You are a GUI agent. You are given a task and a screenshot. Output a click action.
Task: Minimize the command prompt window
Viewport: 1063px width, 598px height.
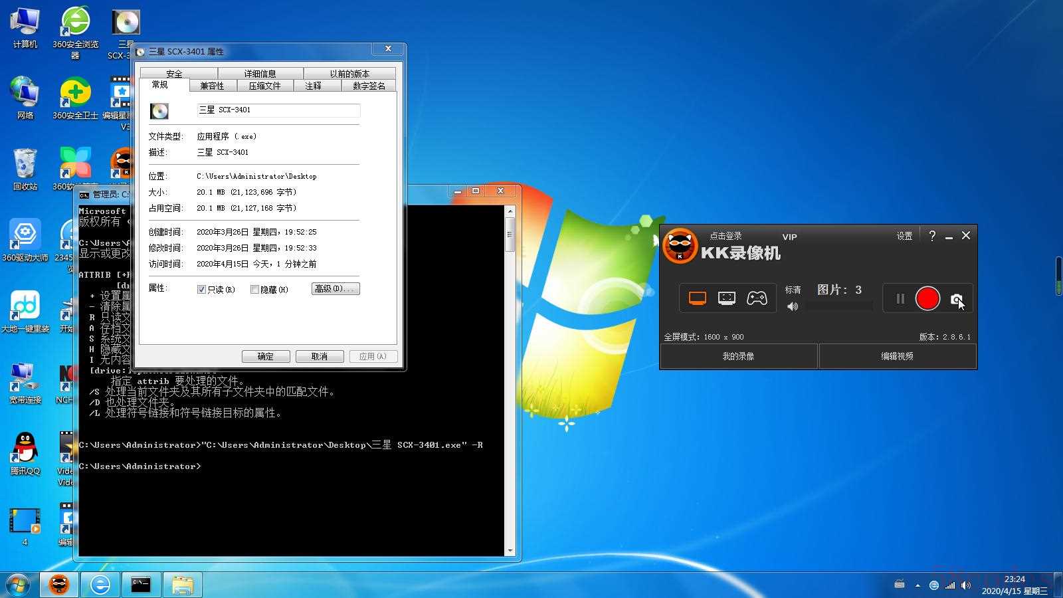(458, 191)
